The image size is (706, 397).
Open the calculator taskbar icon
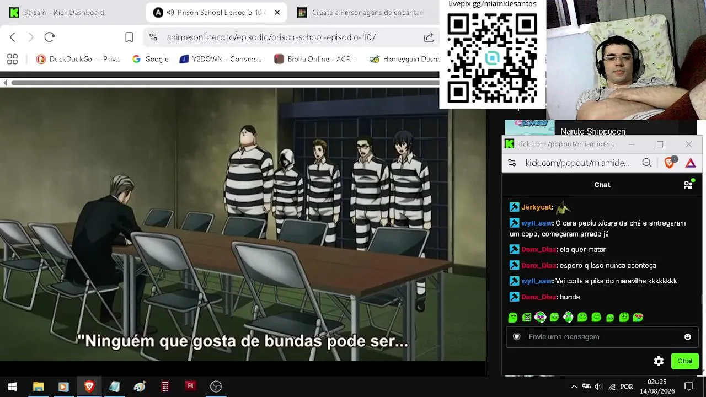click(x=165, y=387)
